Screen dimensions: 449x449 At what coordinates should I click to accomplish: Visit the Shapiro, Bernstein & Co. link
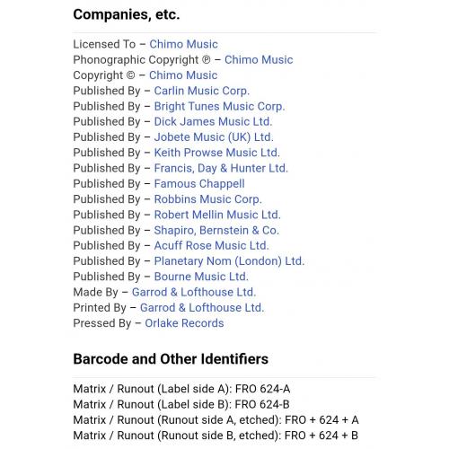(216, 231)
